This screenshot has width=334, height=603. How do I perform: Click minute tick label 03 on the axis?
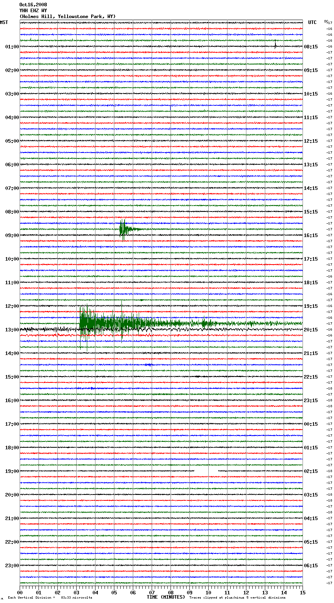(77, 592)
